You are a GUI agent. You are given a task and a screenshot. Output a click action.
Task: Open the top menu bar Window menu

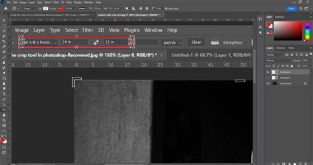coord(89,3)
